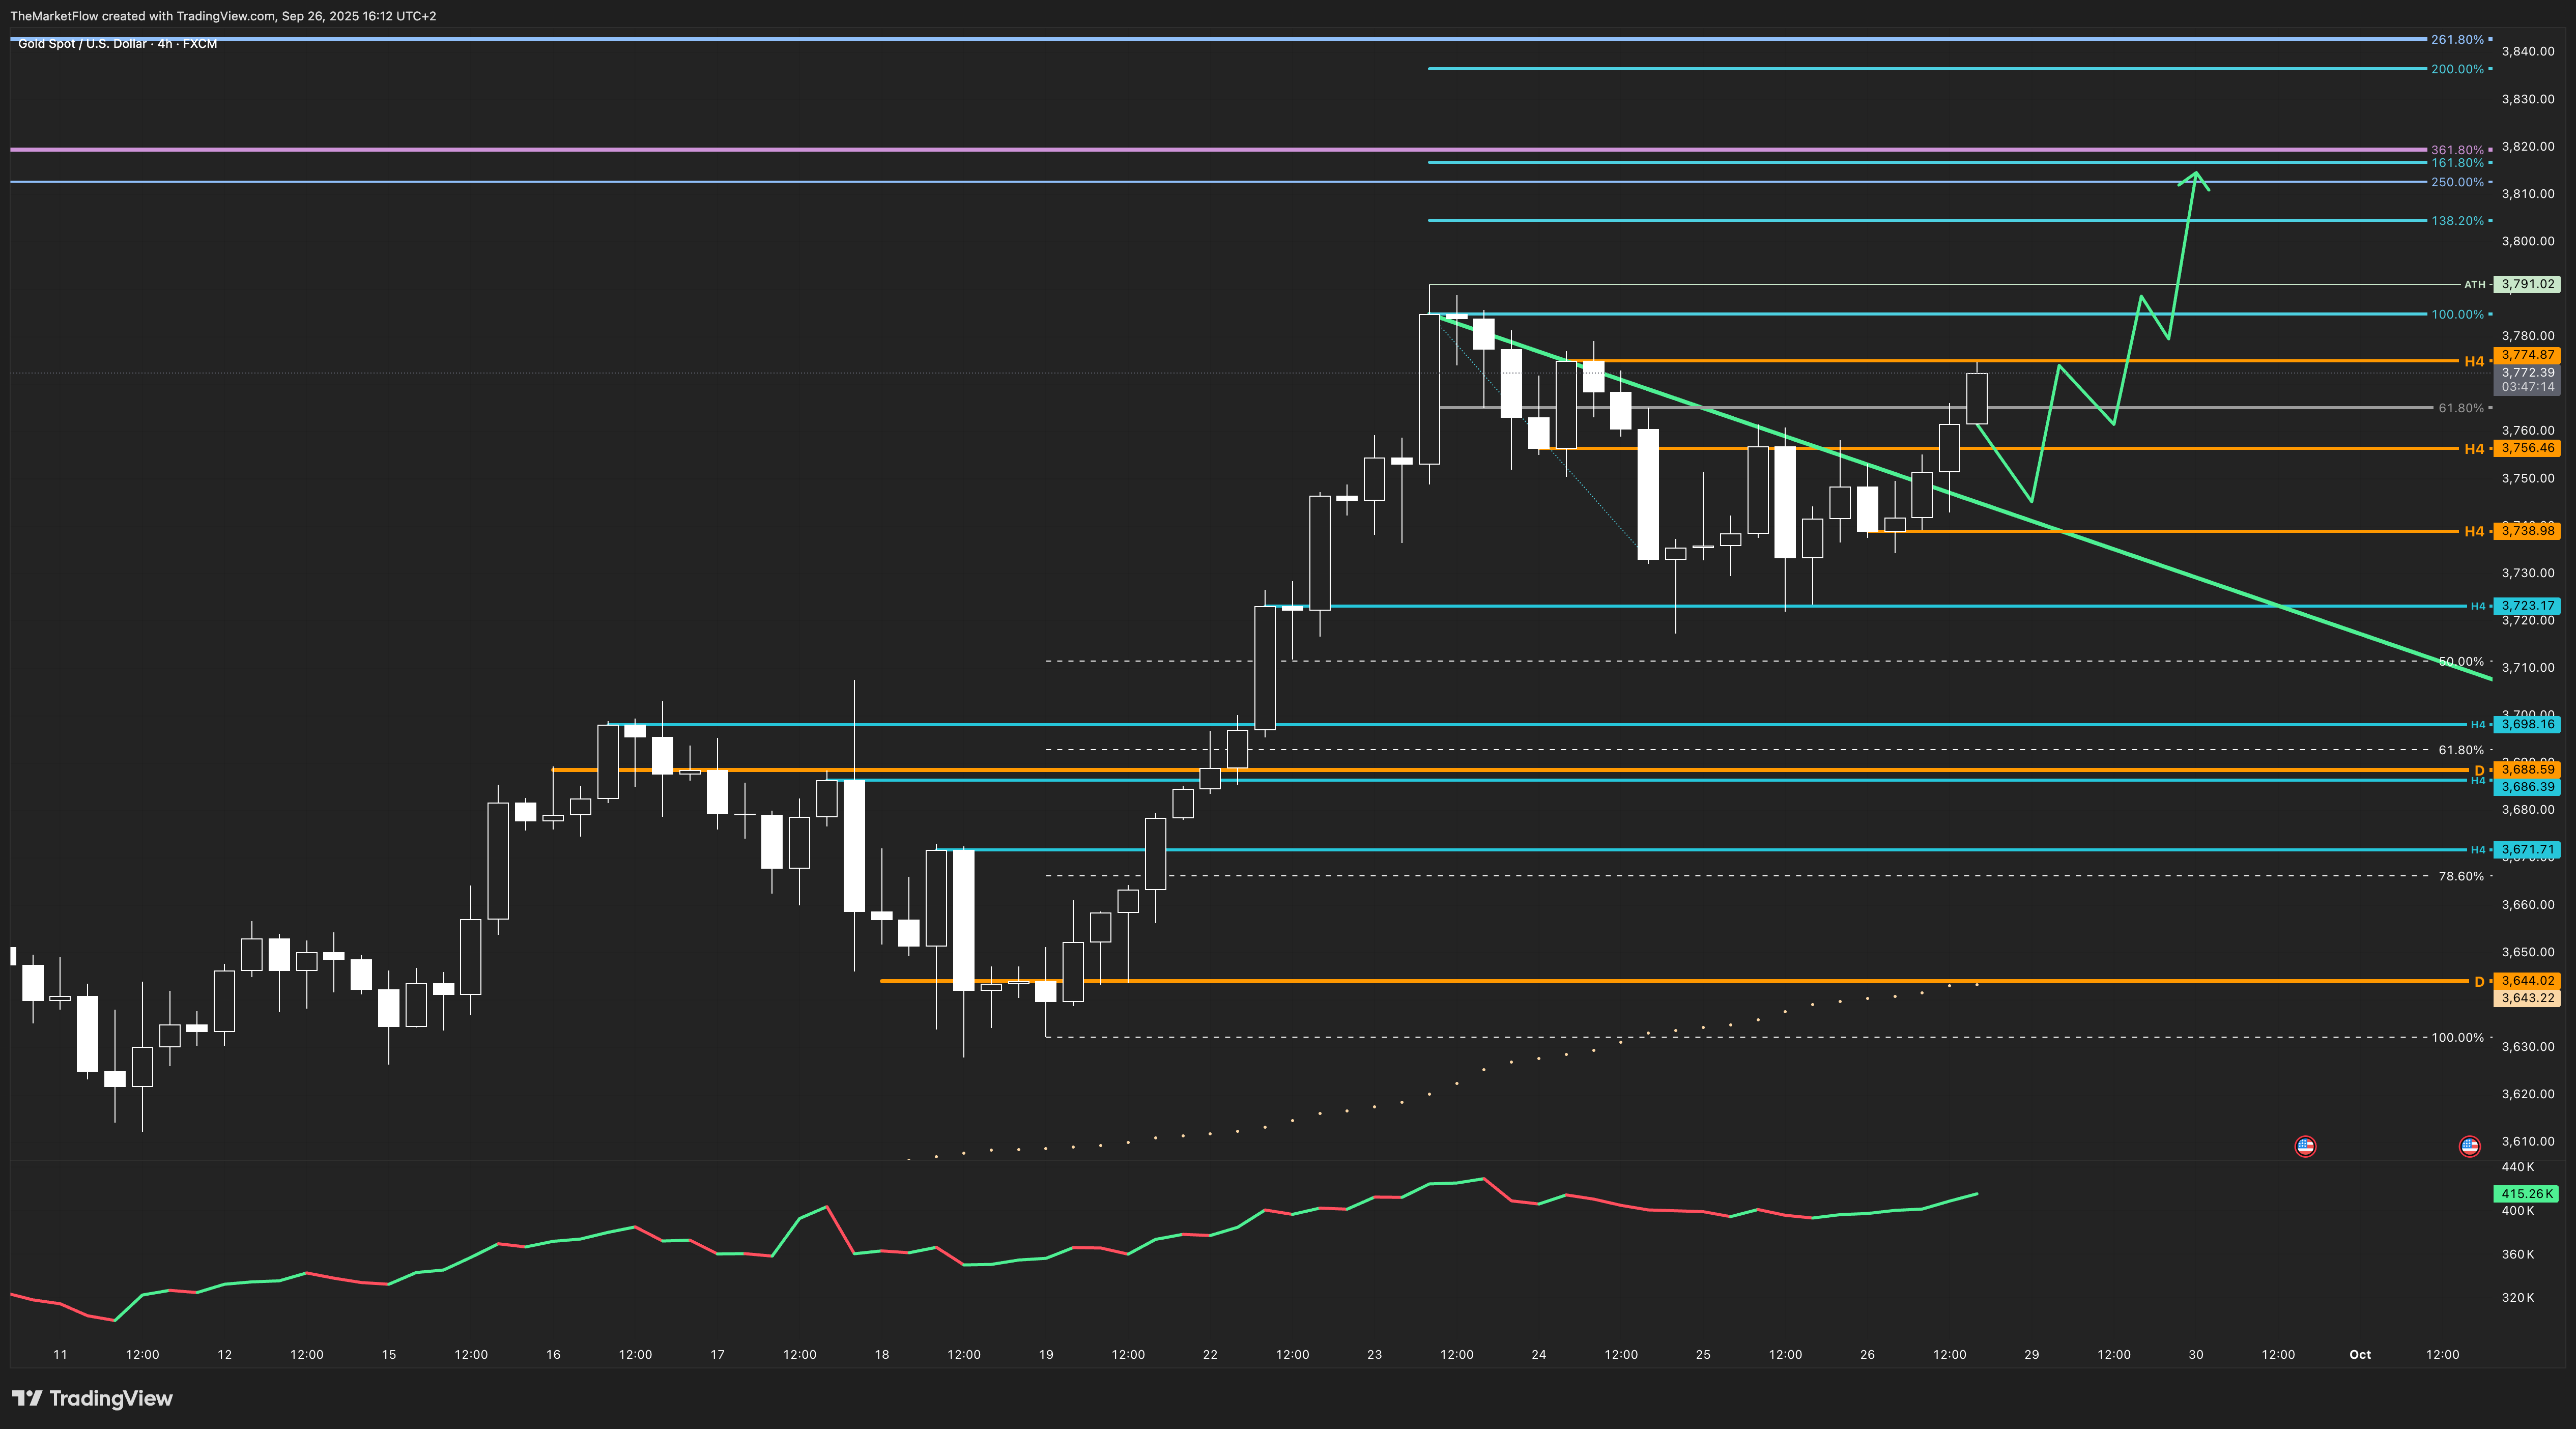Viewport: 2576px width, 1429px height.
Task: Select the ATH 3,791.02 price label
Action: pos(2526,284)
